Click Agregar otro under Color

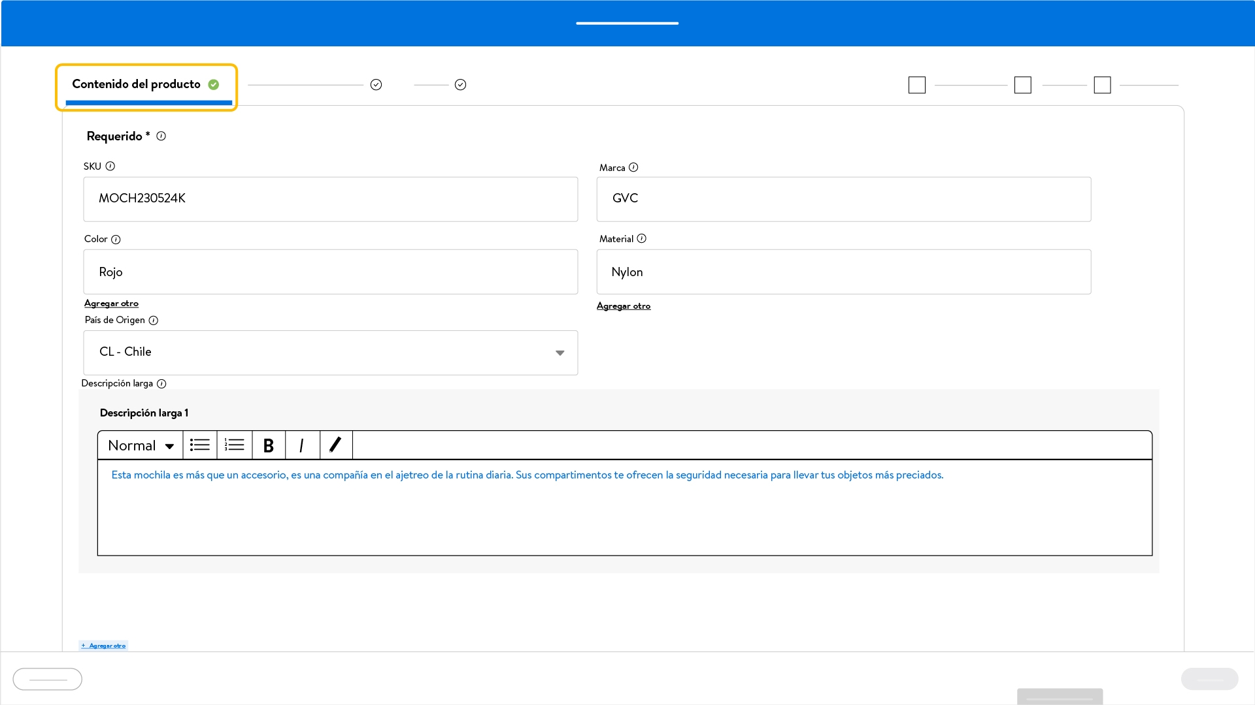pyautogui.click(x=111, y=304)
